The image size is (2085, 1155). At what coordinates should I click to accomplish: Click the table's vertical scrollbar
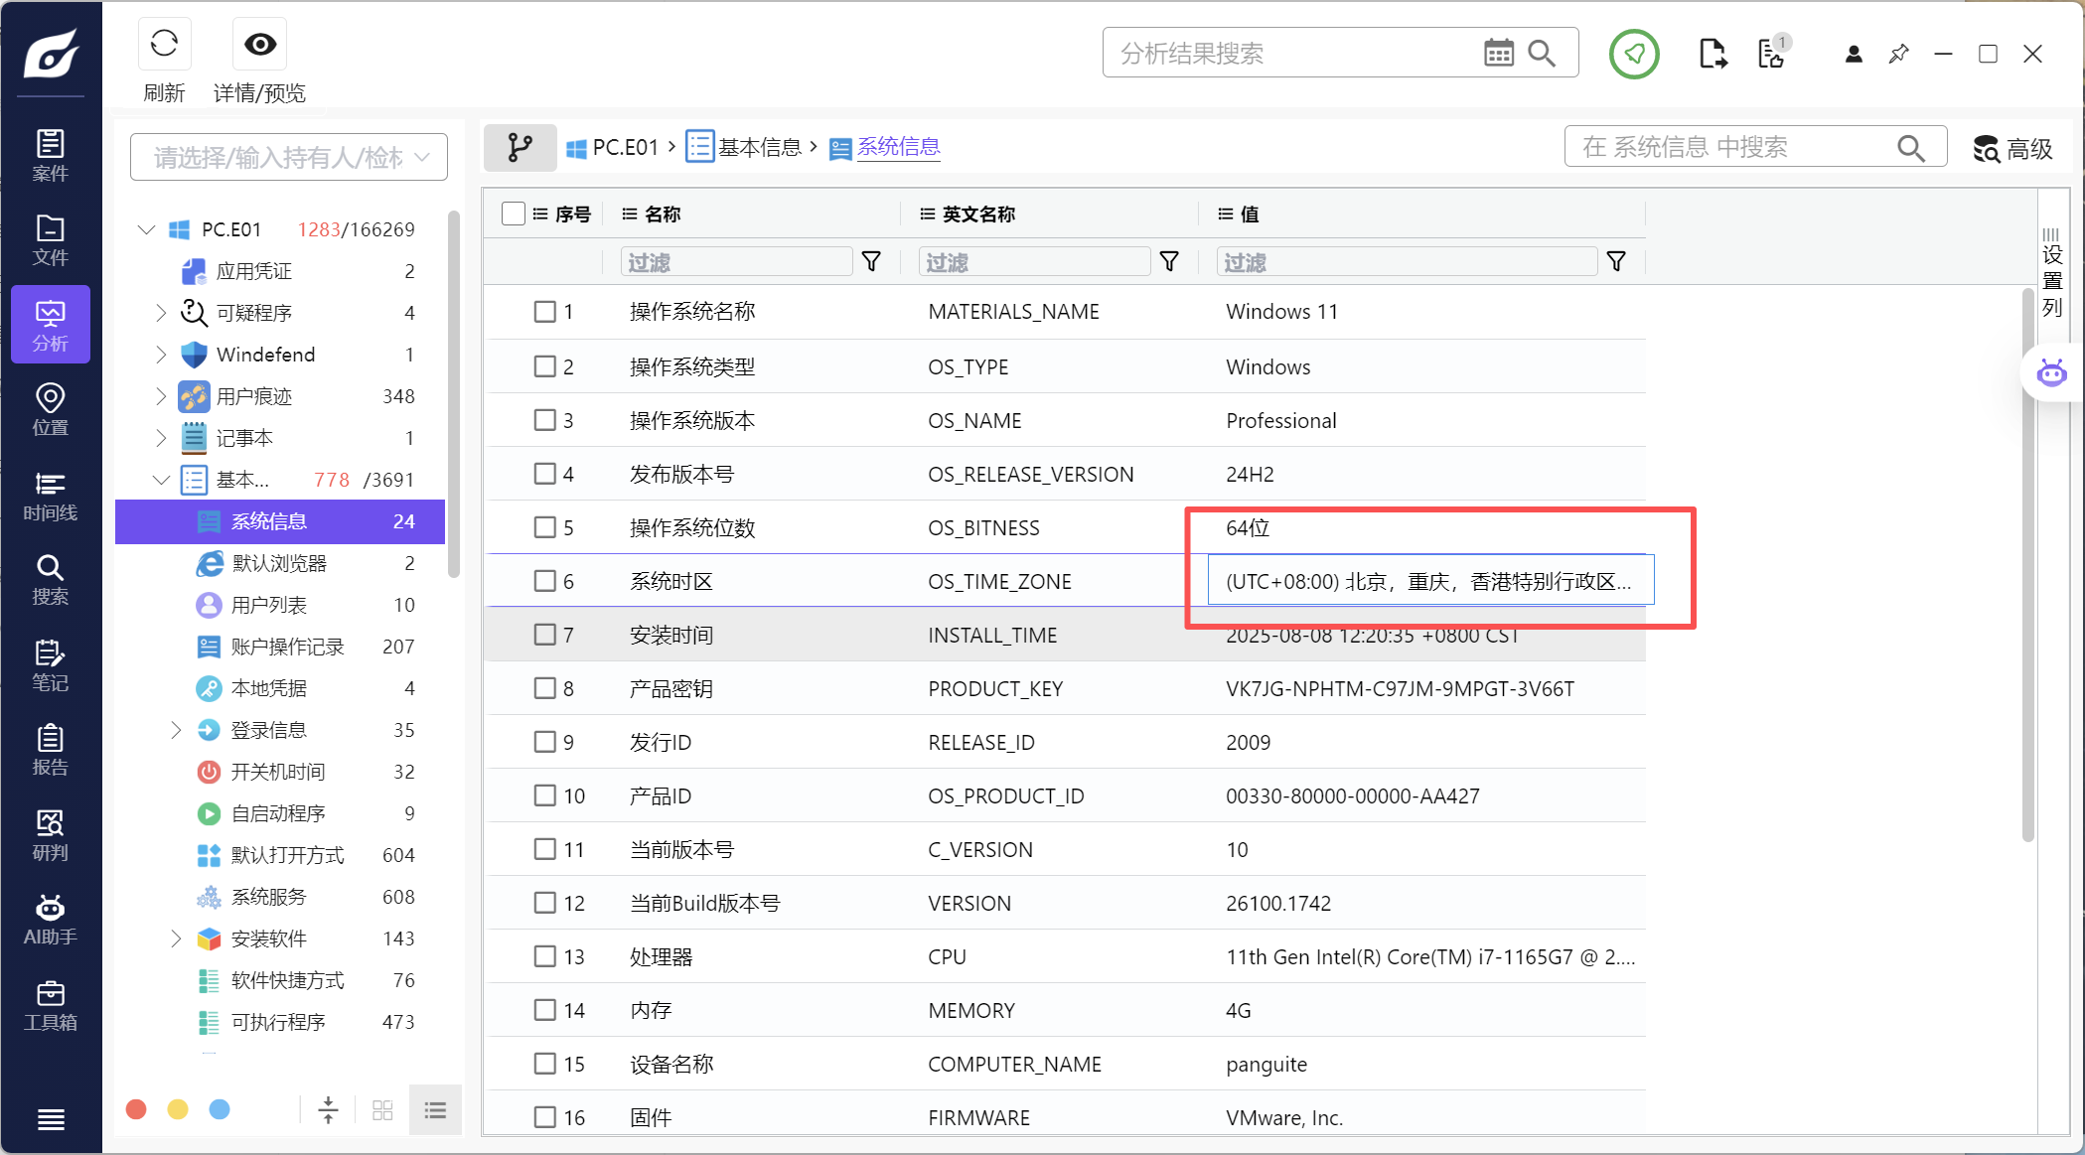(2027, 566)
